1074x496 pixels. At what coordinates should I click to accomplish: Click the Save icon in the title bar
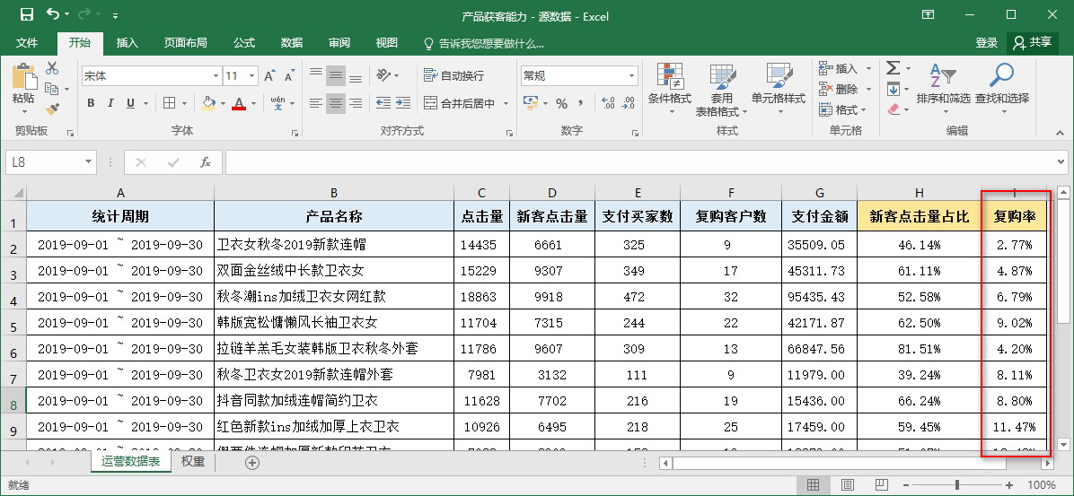point(27,14)
